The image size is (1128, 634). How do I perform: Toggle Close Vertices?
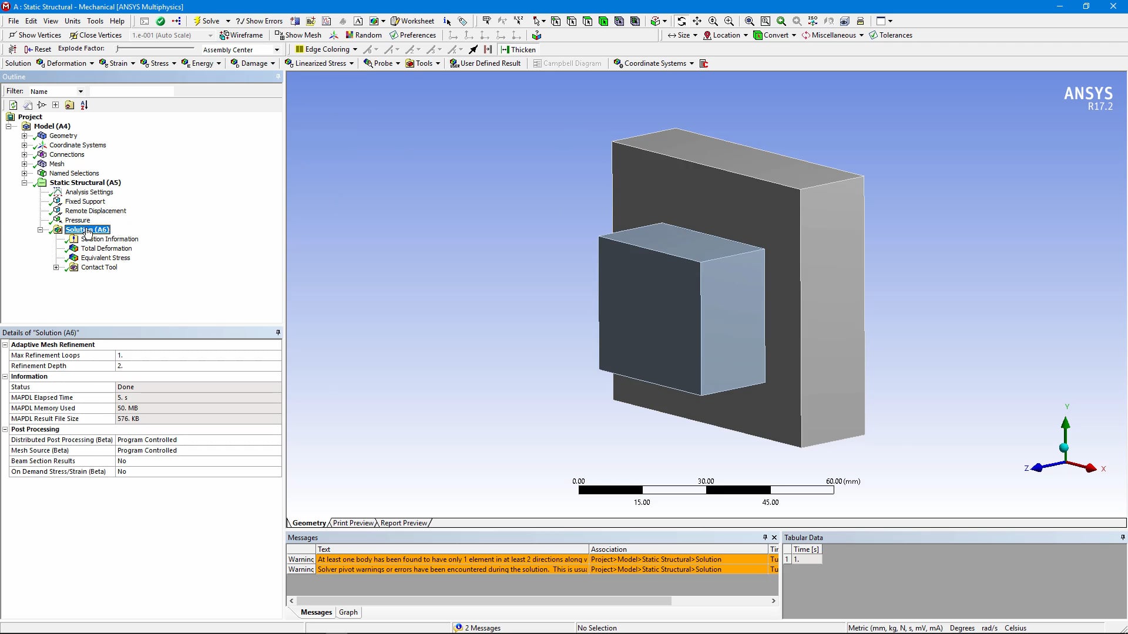pos(95,35)
